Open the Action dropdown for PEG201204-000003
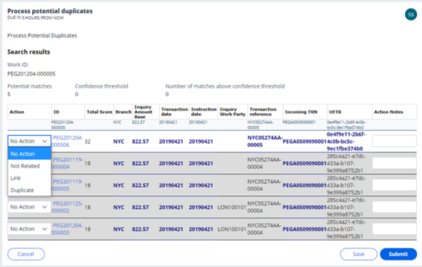This screenshot has width=422, height=267. point(29,229)
